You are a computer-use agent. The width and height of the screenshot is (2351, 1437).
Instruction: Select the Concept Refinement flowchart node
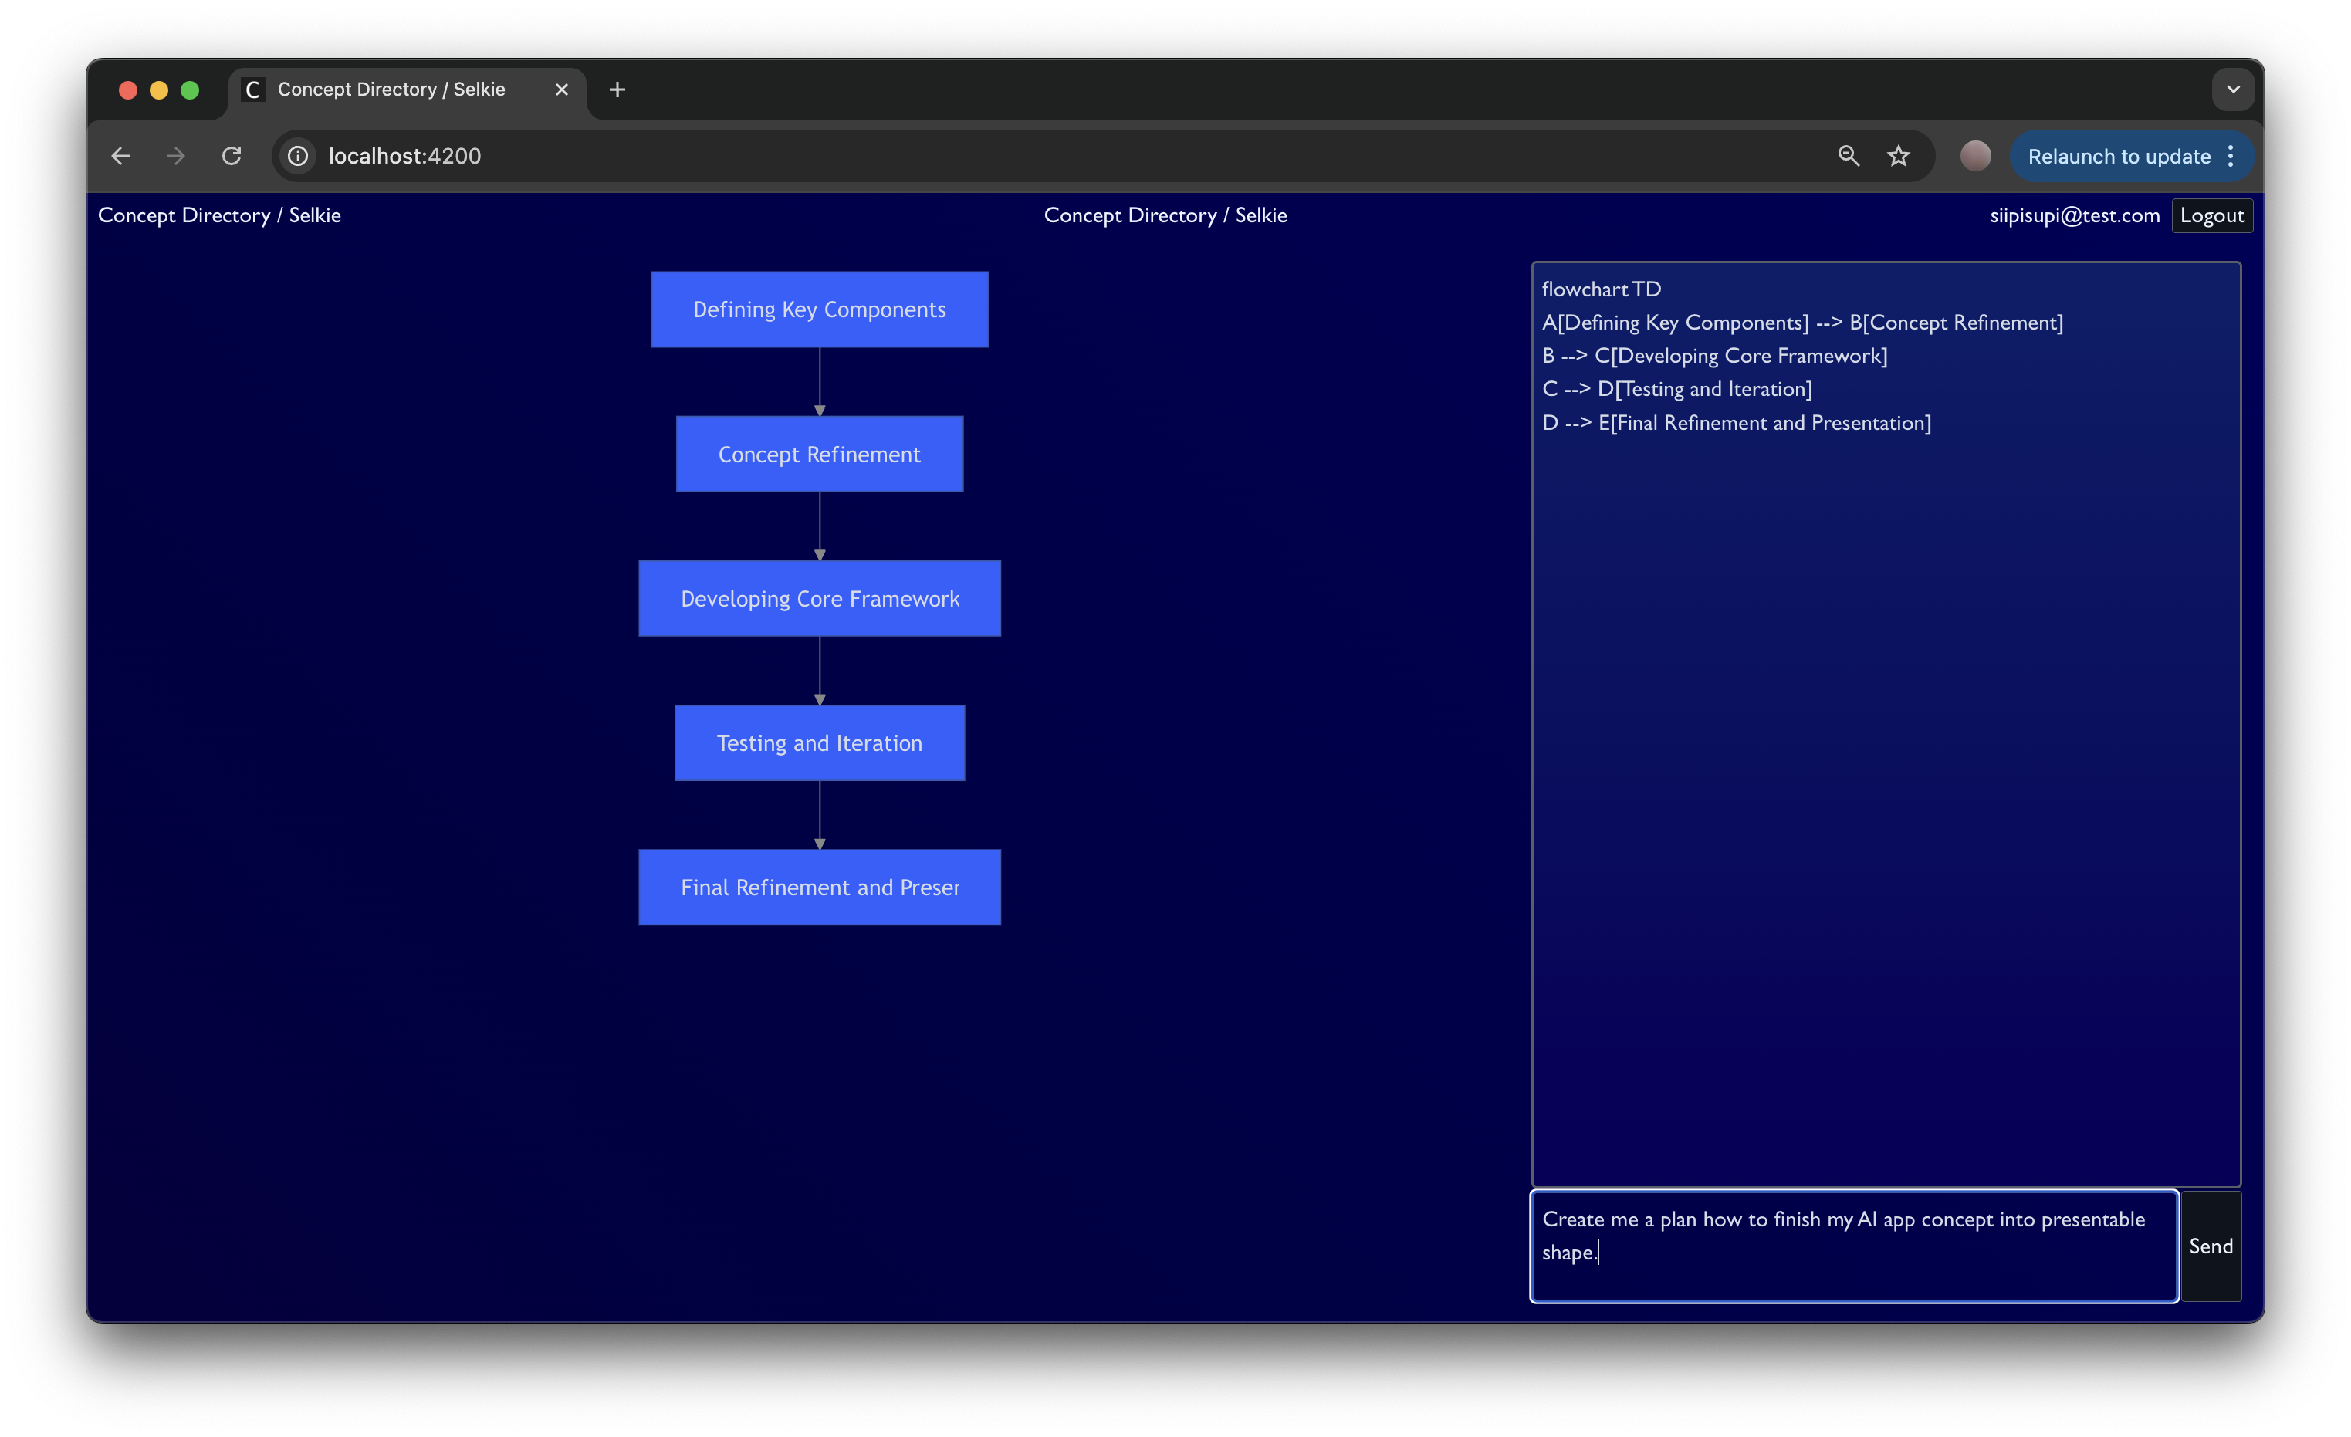point(820,455)
